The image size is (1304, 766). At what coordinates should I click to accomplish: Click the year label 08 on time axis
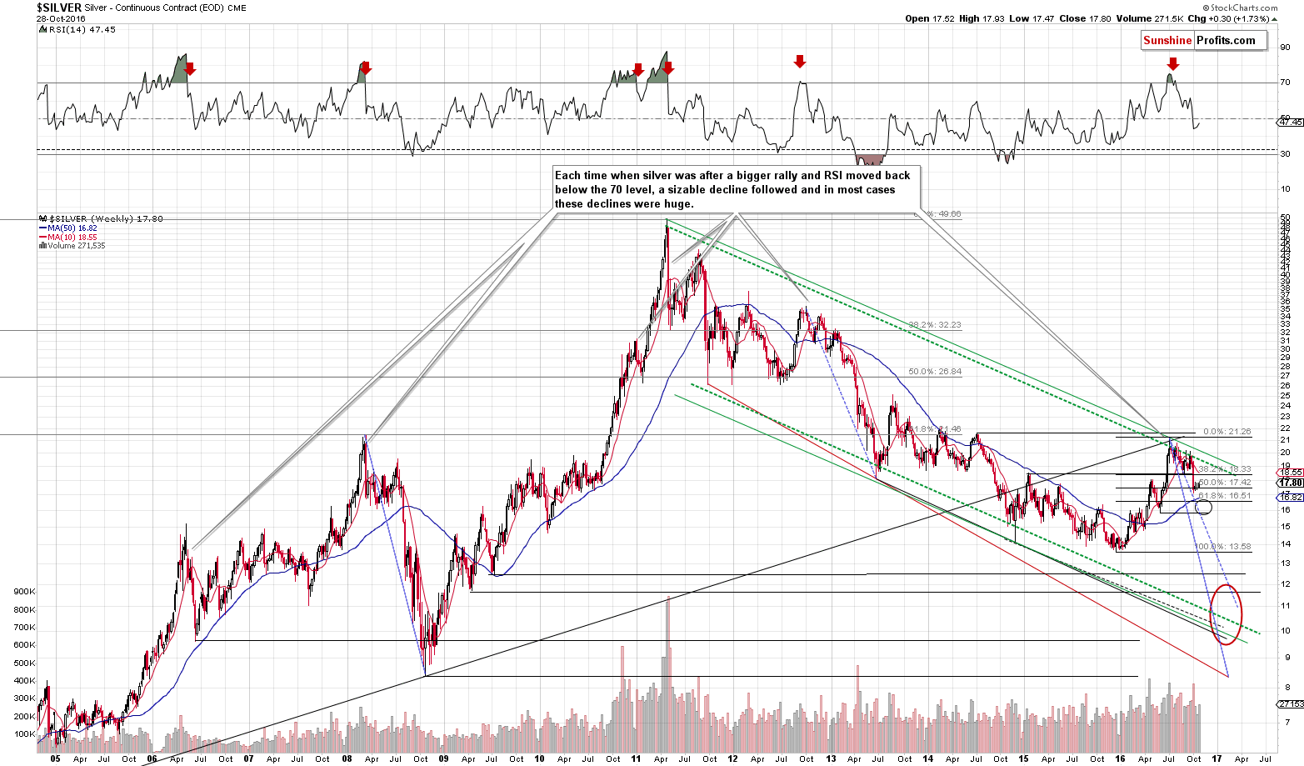tap(346, 758)
